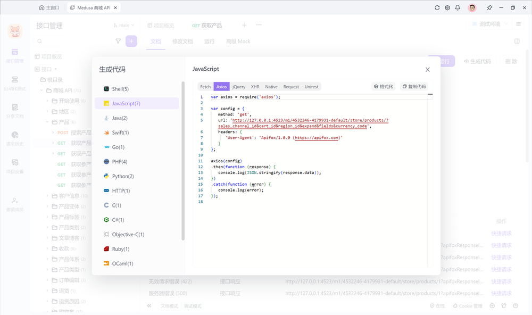This screenshot has width=532, height=315.
Task: Open the notification bell
Action: click(458, 7)
